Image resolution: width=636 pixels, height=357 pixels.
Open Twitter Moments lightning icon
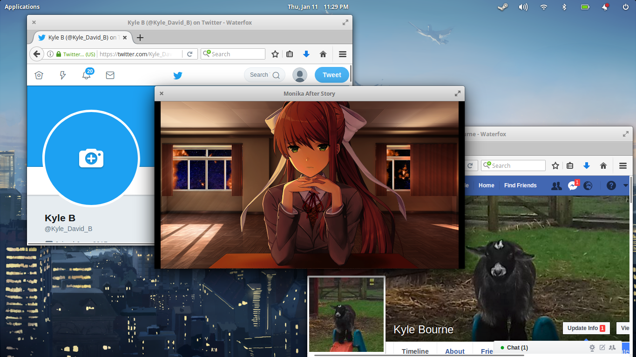(x=63, y=75)
